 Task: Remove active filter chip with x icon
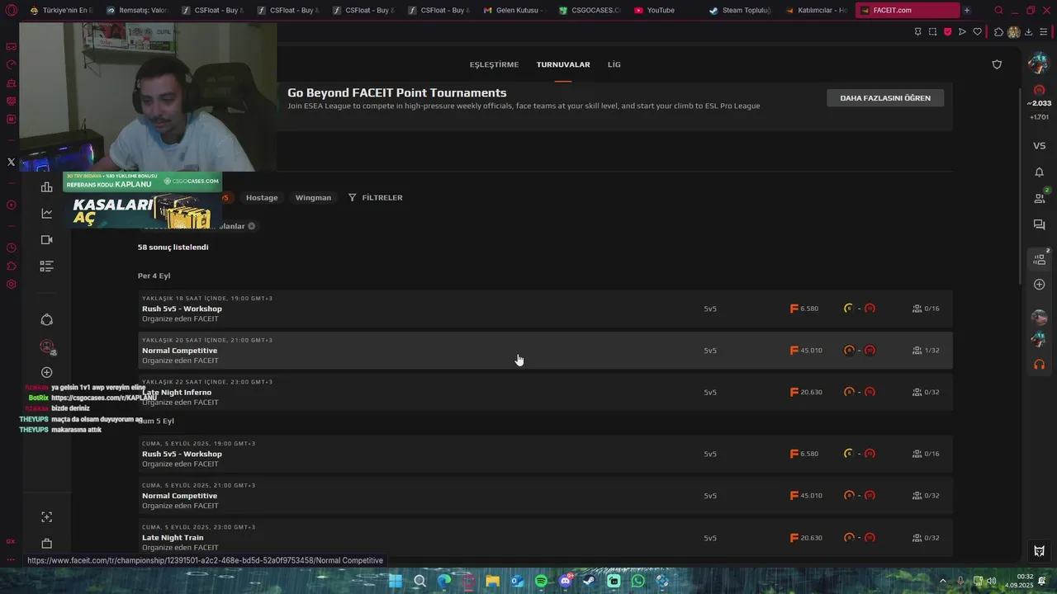pyautogui.click(x=251, y=226)
